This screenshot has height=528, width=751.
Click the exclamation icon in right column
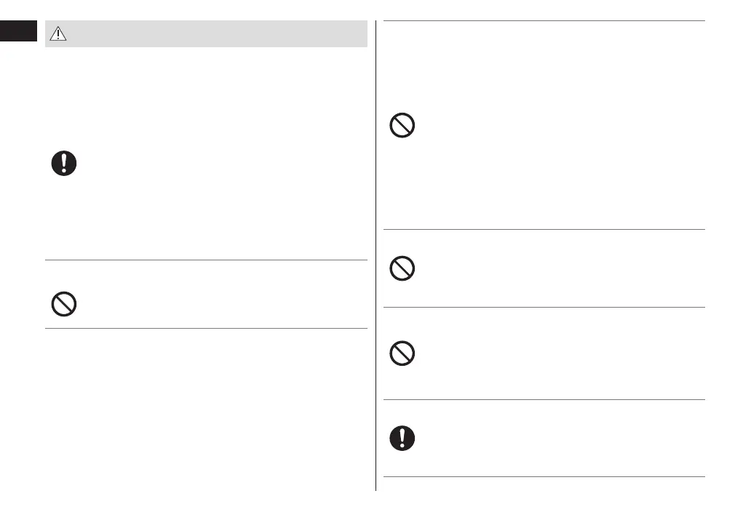tap(402, 437)
